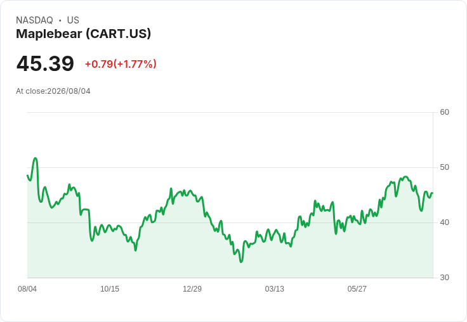Click the line's peak near 12/29
467x322 pixels.
coord(171,188)
